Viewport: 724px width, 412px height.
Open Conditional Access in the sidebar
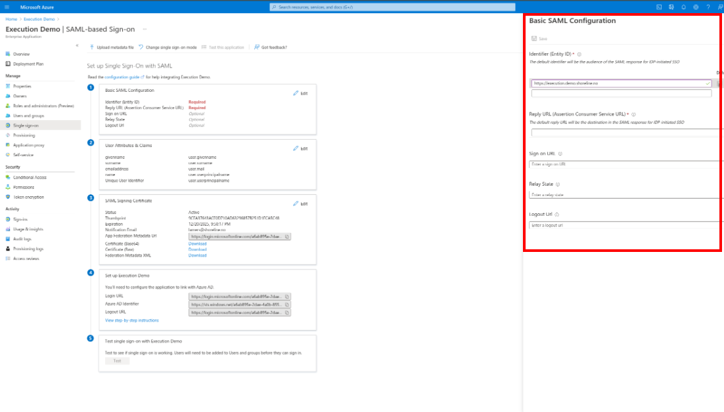click(x=30, y=177)
